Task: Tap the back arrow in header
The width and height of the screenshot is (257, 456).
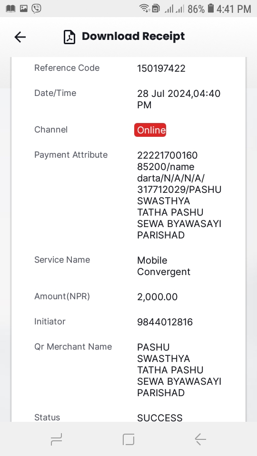Action: [20, 37]
